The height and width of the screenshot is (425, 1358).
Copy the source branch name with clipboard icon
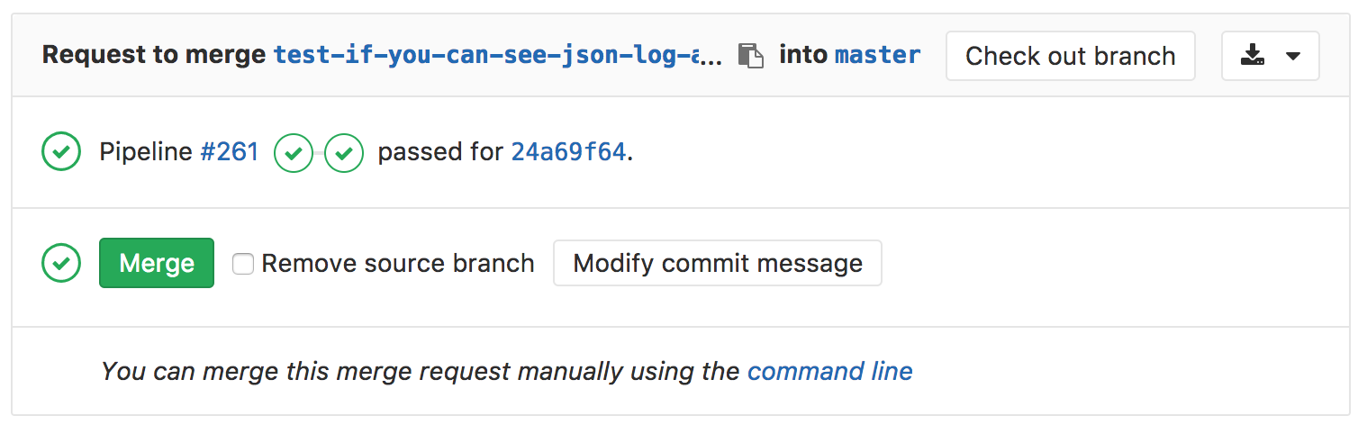click(x=749, y=56)
